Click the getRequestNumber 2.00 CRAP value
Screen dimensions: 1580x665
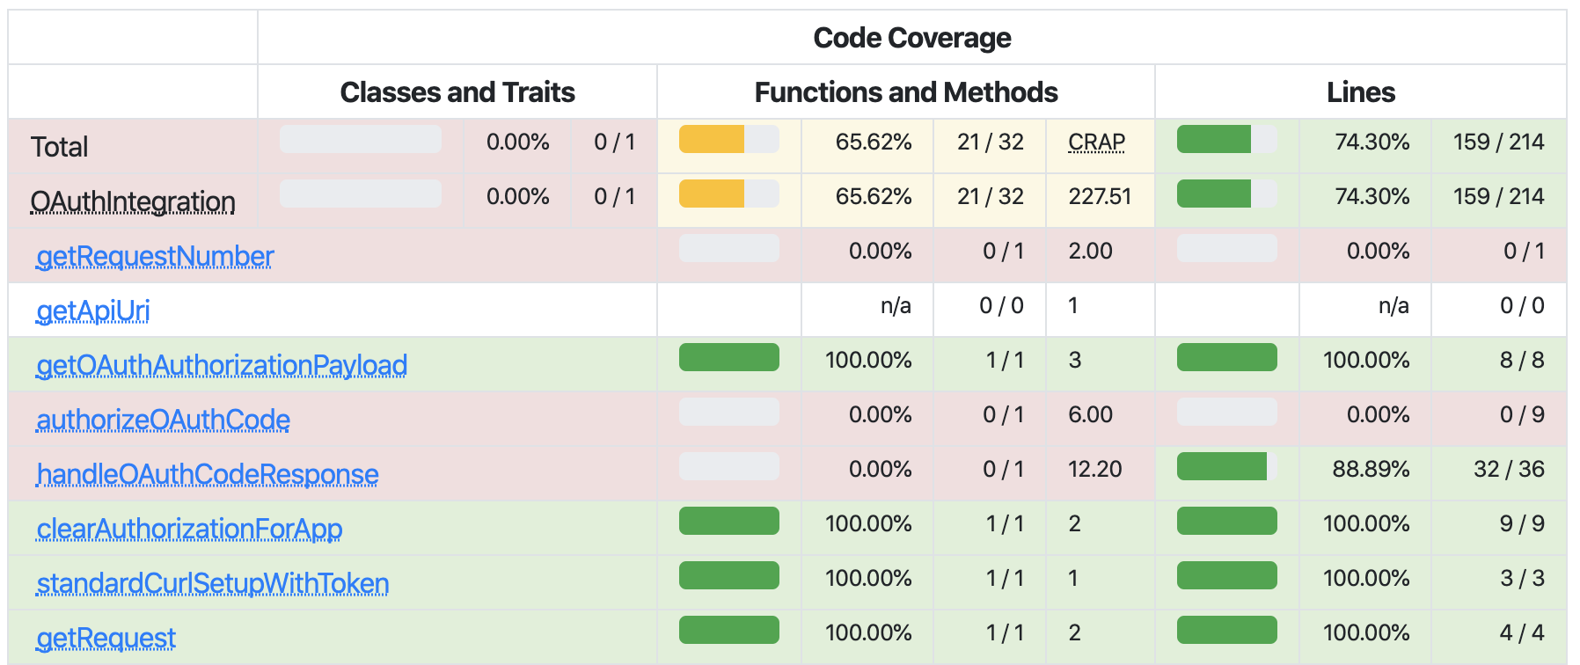pyautogui.click(x=1091, y=251)
